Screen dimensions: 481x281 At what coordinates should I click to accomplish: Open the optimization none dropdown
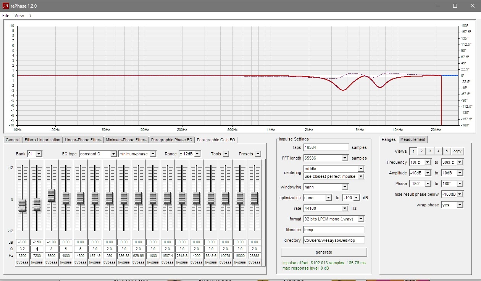[318, 198]
